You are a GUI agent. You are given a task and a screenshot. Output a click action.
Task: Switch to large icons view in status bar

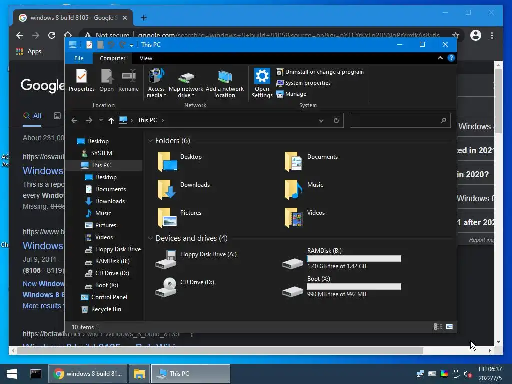coord(449,327)
